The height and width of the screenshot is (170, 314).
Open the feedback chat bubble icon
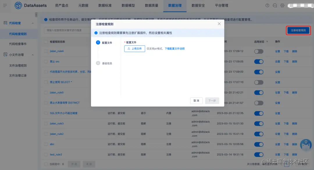tap(275, 5)
